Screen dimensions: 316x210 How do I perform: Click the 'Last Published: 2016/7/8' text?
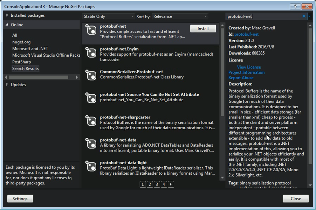click(x=251, y=47)
